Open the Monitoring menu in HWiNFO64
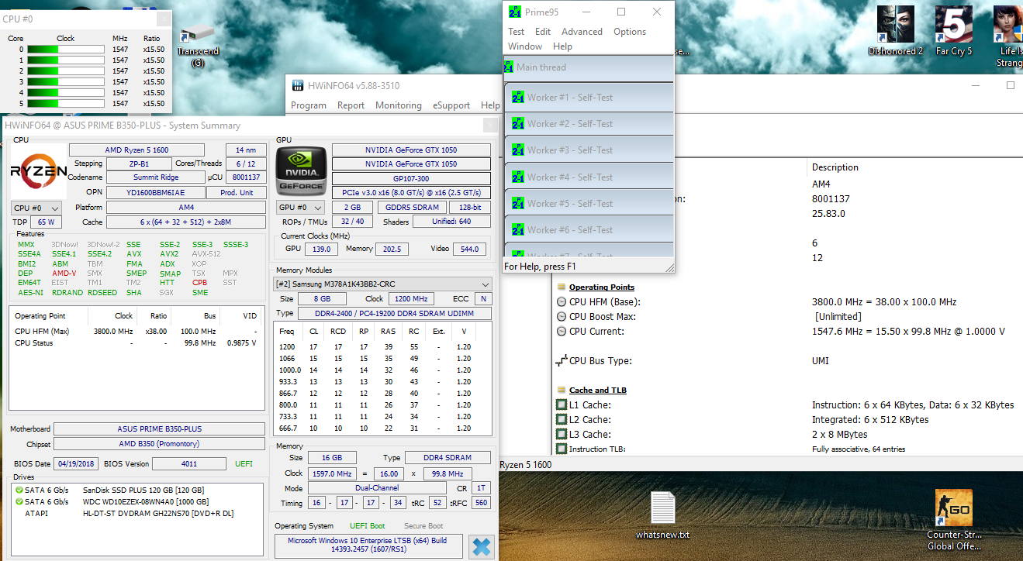 pyautogui.click(x=399, y=105)
